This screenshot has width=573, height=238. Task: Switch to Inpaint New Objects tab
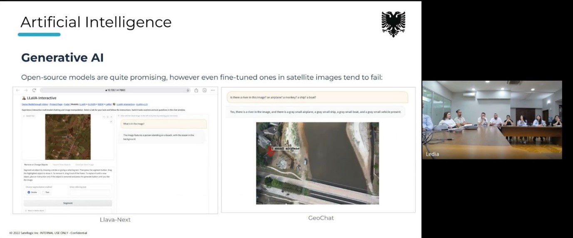61,165
